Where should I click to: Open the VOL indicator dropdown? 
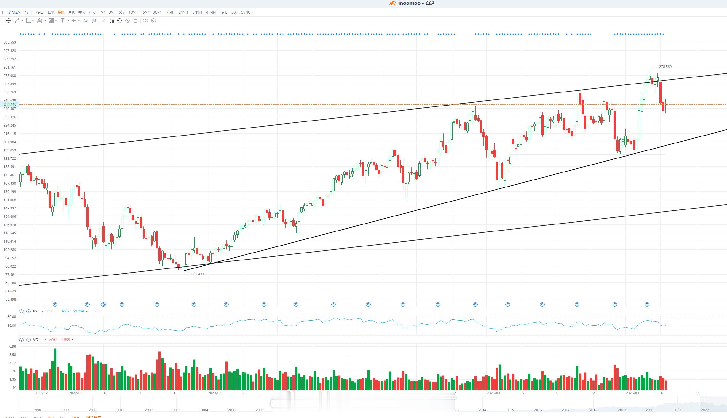[45, 340]
